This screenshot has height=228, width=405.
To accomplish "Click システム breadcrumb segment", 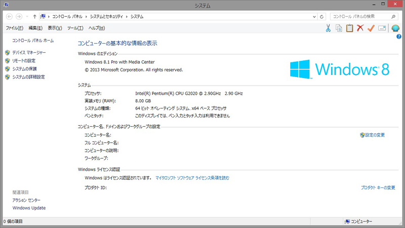I will click(x=137, y=17).
